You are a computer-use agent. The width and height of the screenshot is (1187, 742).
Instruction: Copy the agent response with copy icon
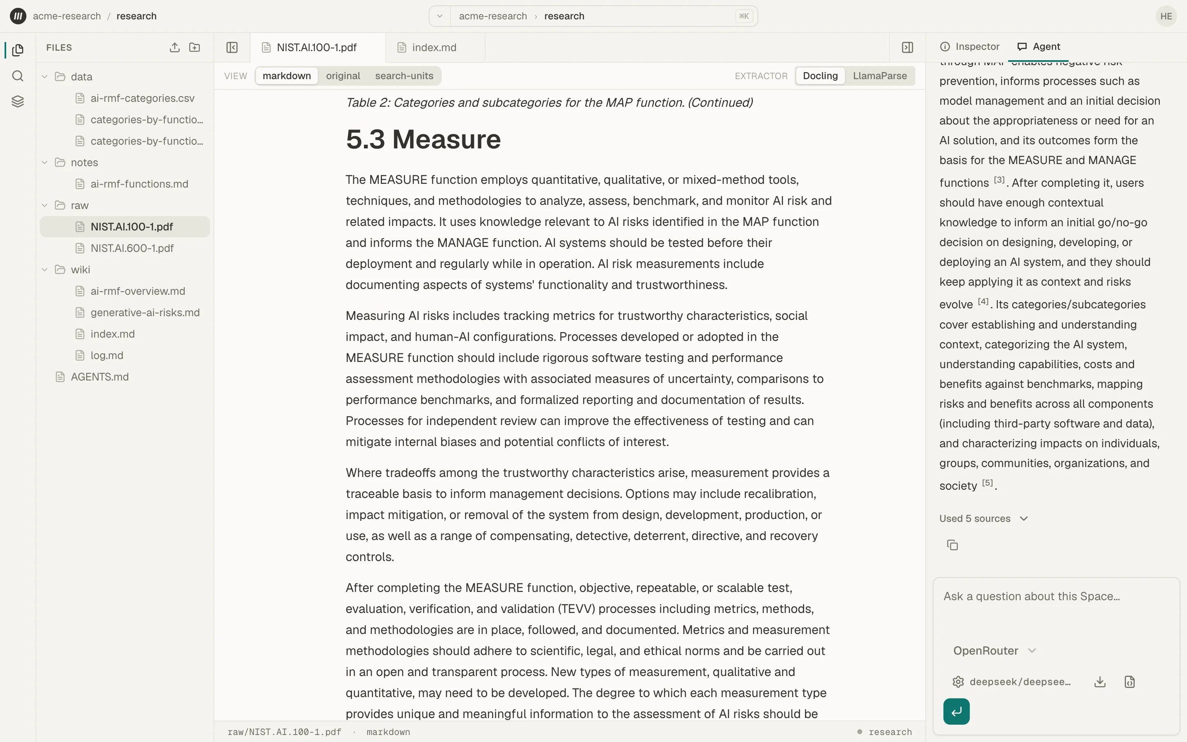pyautogui.click(x=952, y=545)
